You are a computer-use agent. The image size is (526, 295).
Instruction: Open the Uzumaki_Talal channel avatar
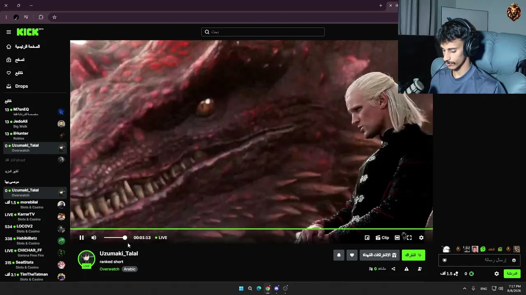(x=86, y=259)
